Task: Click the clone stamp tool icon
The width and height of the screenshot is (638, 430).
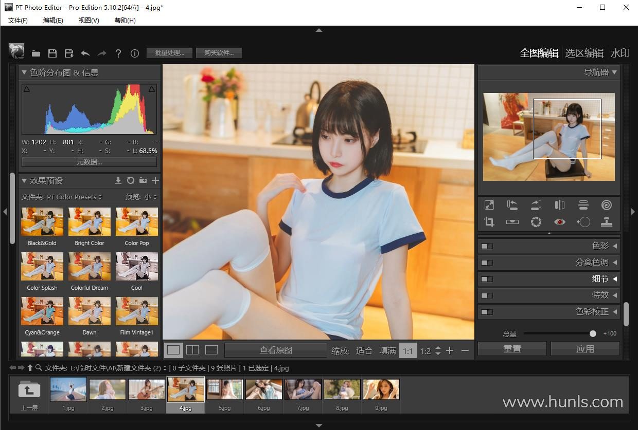Action: (x=607, y=222)
